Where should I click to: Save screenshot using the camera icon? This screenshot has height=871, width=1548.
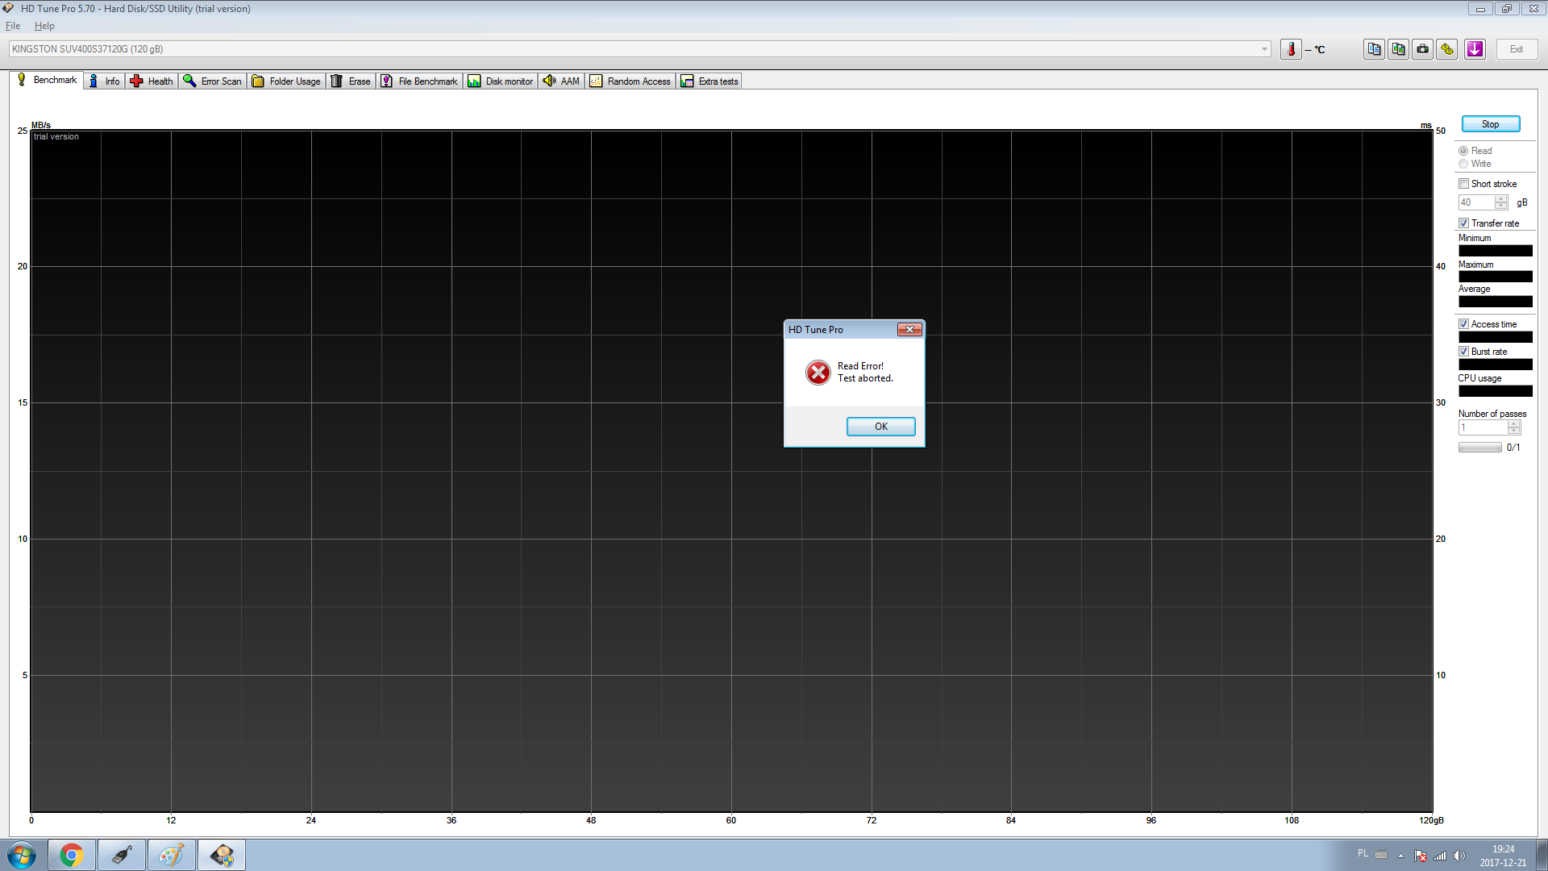(1423, 49)
